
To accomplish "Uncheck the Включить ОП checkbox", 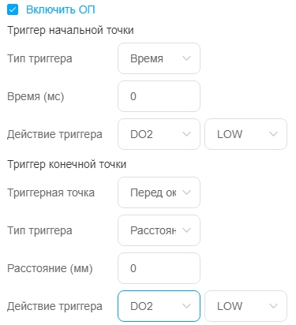I will tap(13, 9).
